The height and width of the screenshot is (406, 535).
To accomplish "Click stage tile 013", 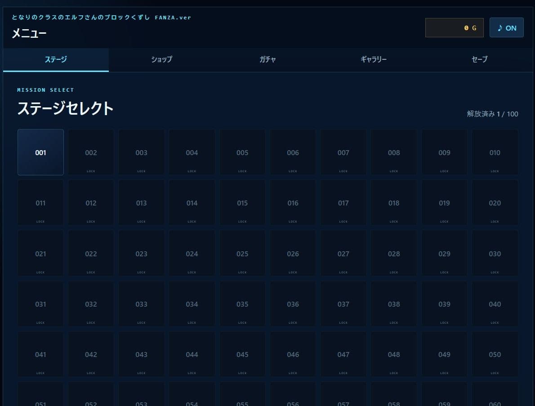I will click(x=142, y=203).
